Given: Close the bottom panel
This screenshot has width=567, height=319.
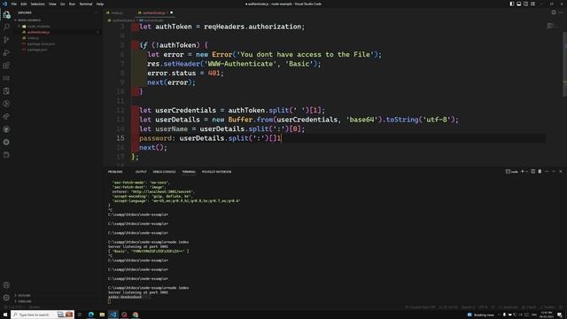Looking at the screenshot, I should [x=561, y=171].
